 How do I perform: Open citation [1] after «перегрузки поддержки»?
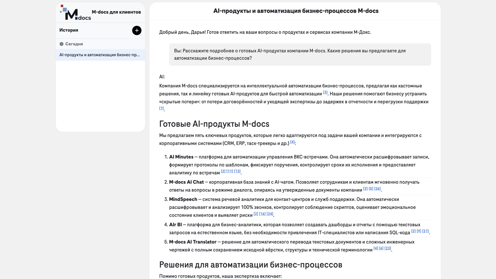pyautogui.click(x=162, y=108)
